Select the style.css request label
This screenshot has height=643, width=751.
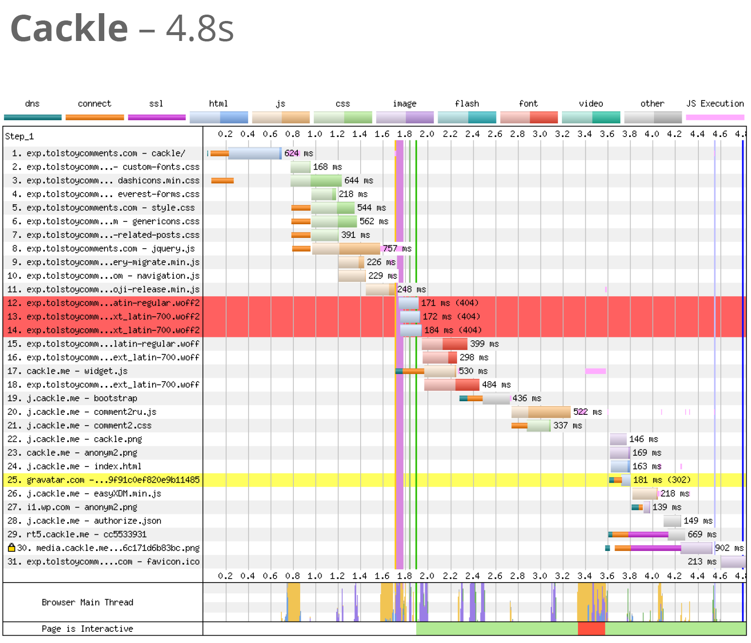point(103,208)
